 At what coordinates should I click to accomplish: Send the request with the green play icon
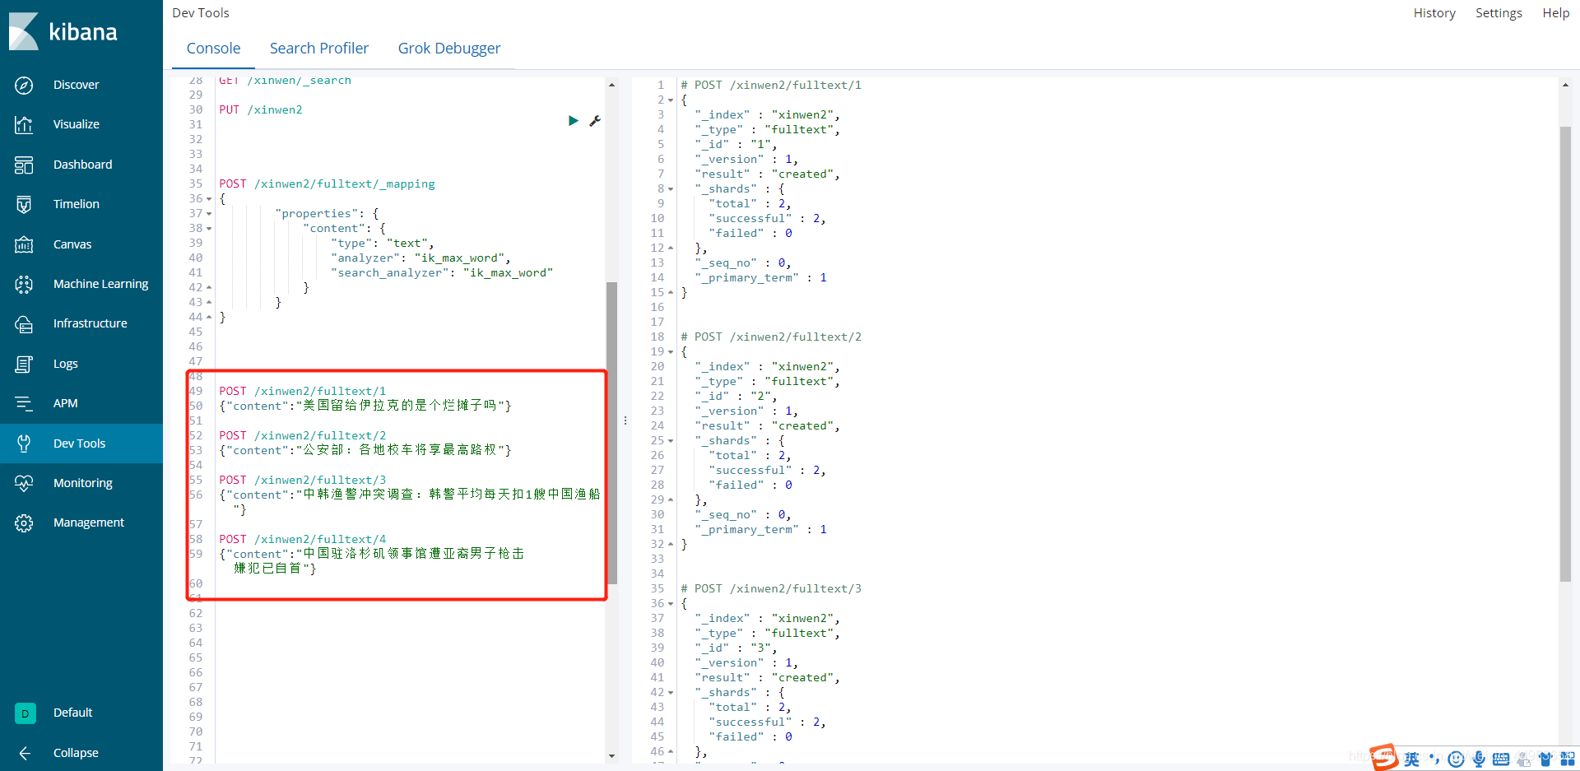point(574,121)
